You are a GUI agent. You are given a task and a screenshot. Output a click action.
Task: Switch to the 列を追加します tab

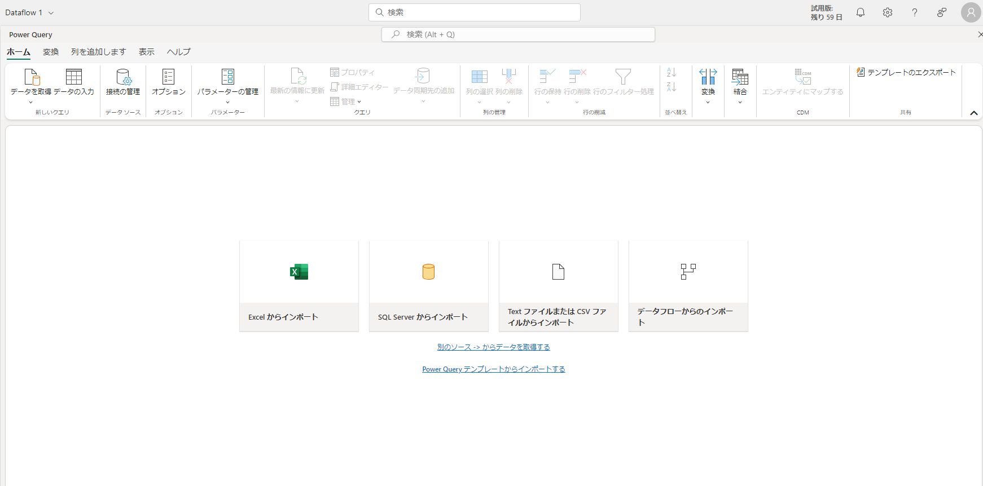pyautogui.click(x=99, y=52)
